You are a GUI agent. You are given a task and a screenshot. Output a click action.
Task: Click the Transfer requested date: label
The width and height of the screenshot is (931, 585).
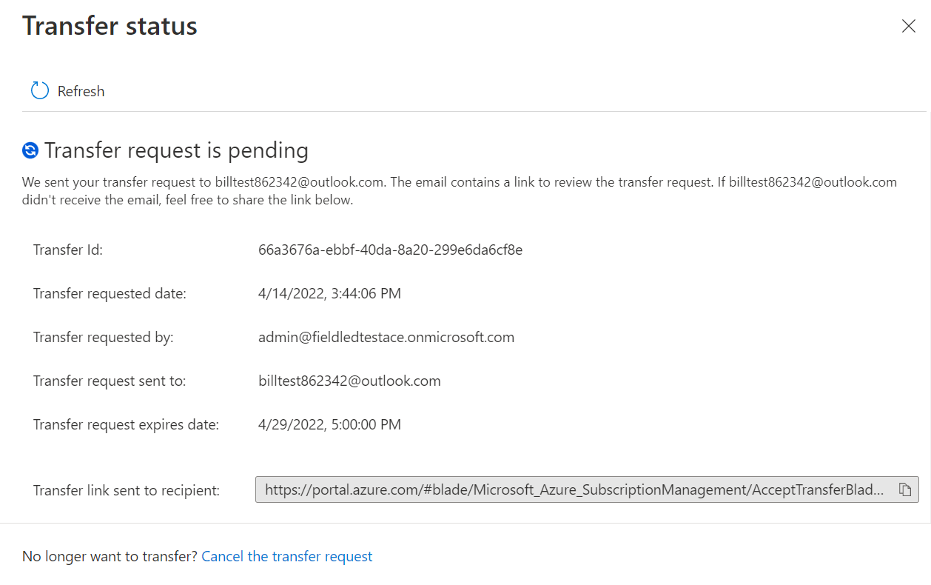click(110, 293)
